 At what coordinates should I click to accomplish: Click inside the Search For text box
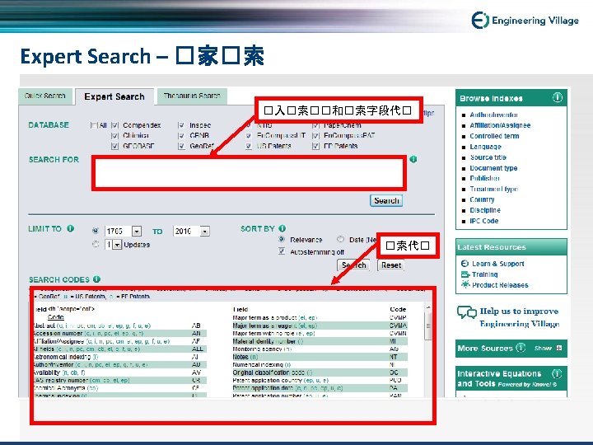click(249, 173)
